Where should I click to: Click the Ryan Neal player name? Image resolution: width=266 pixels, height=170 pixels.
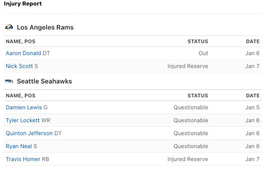coord(19,146)
